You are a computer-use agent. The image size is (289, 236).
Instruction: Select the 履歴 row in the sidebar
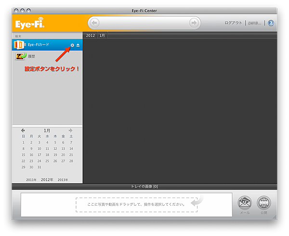click(47, 56)
